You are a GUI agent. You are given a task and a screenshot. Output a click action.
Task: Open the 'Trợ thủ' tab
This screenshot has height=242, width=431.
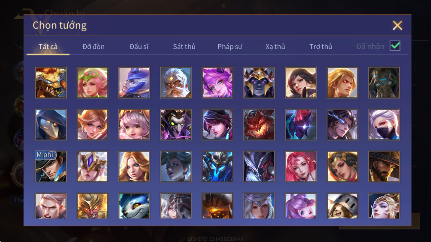coord(321,47)
